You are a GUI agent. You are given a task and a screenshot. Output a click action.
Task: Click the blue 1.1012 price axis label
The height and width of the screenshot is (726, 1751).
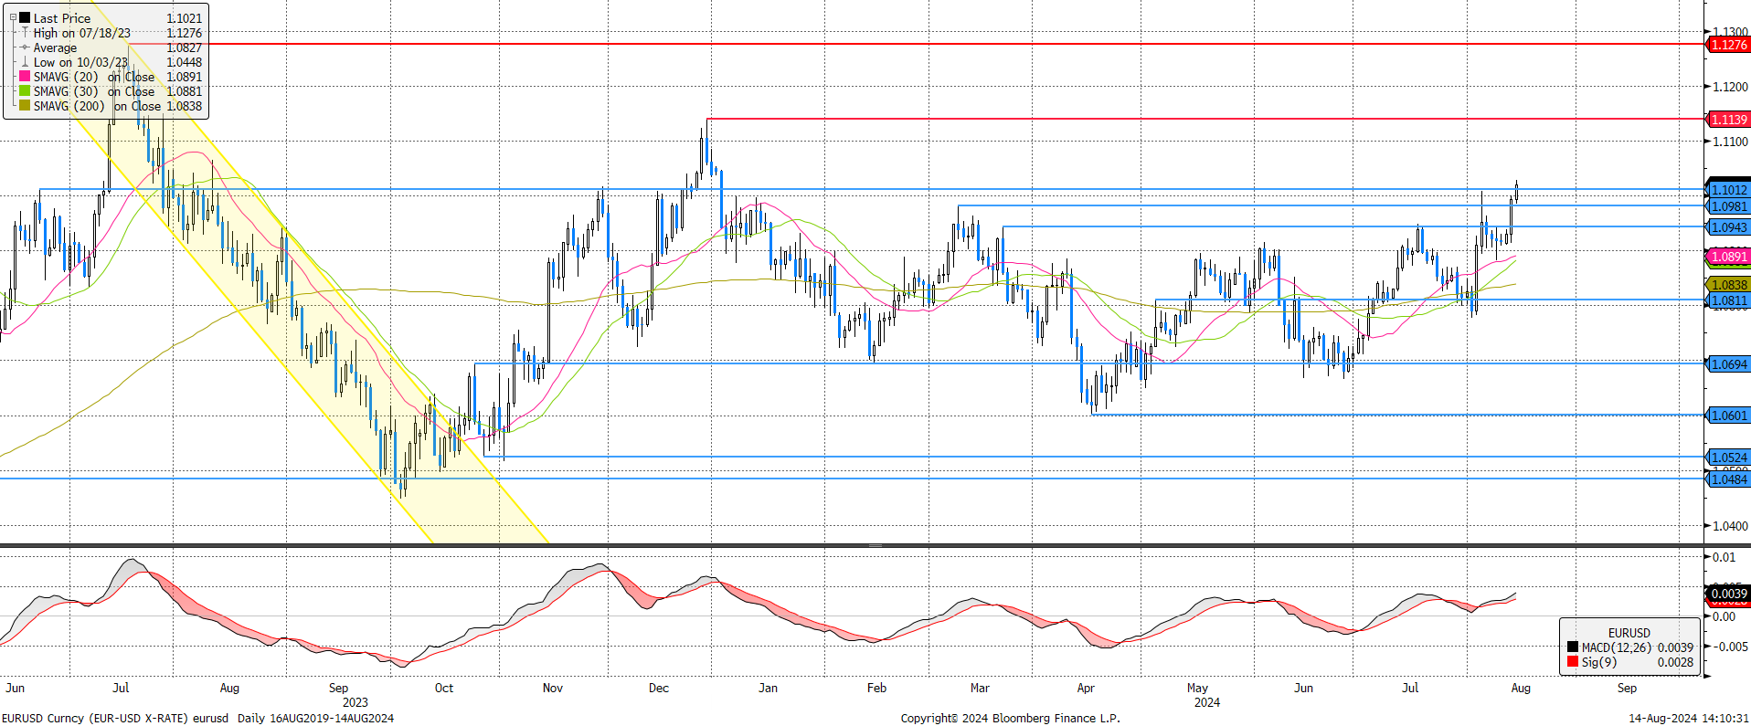click(x=1728, y=190)
